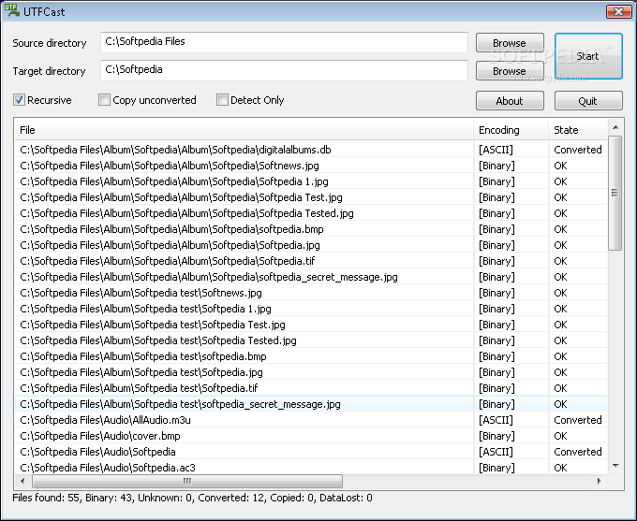Select Softpedia test\Softnews.jpg row

[311, 293]
